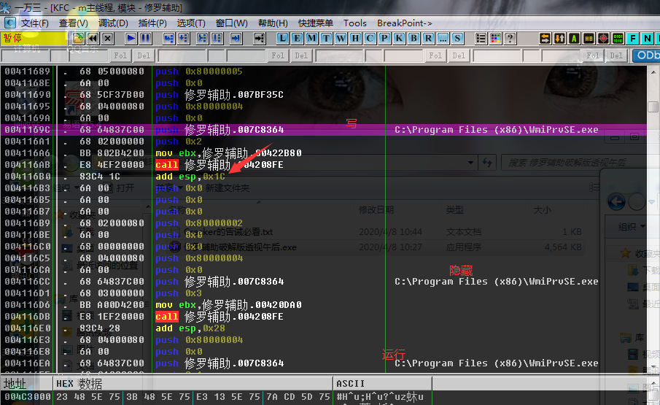The height and width of the screenshot is (405, 660).
Task: Open Handles window (H button)
Action: (355, 39)
